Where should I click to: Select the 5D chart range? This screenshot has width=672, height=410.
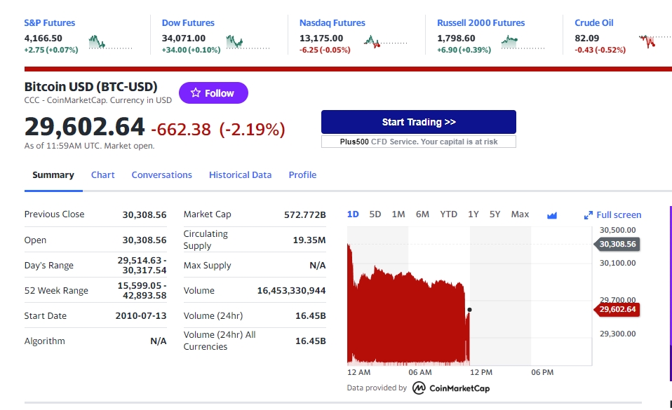pyautogui.click(x=375, y=214)
